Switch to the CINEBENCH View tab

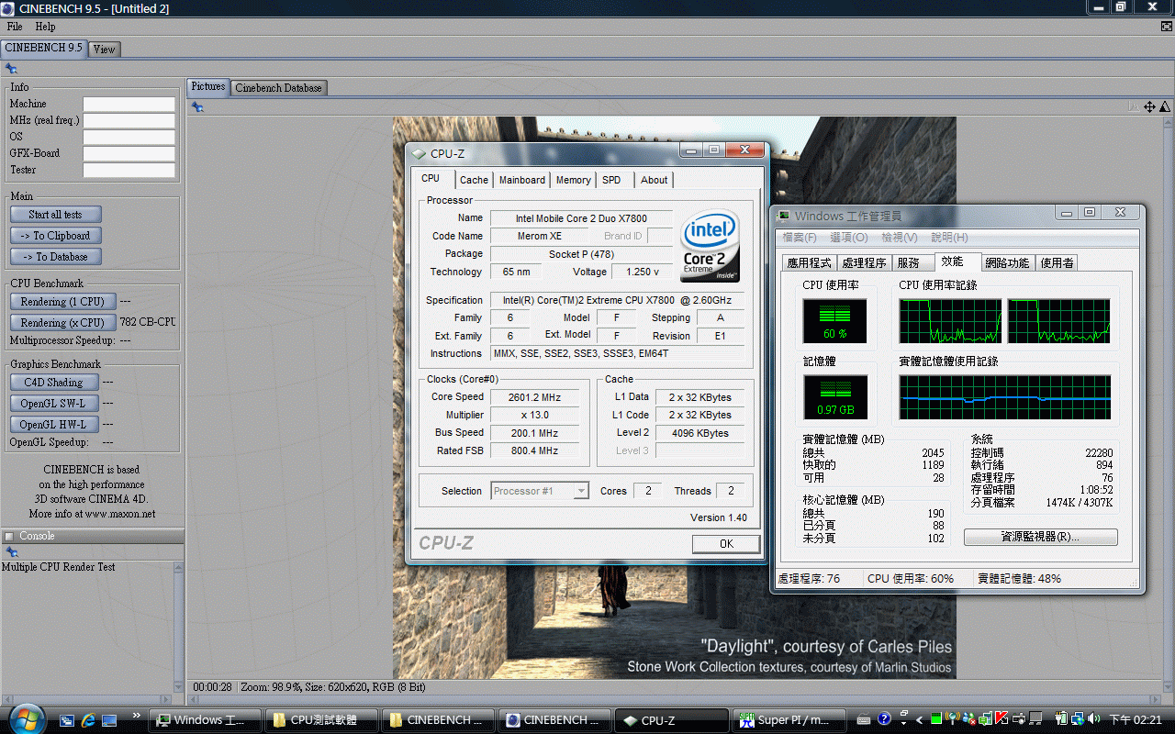(x=104, y=49)
